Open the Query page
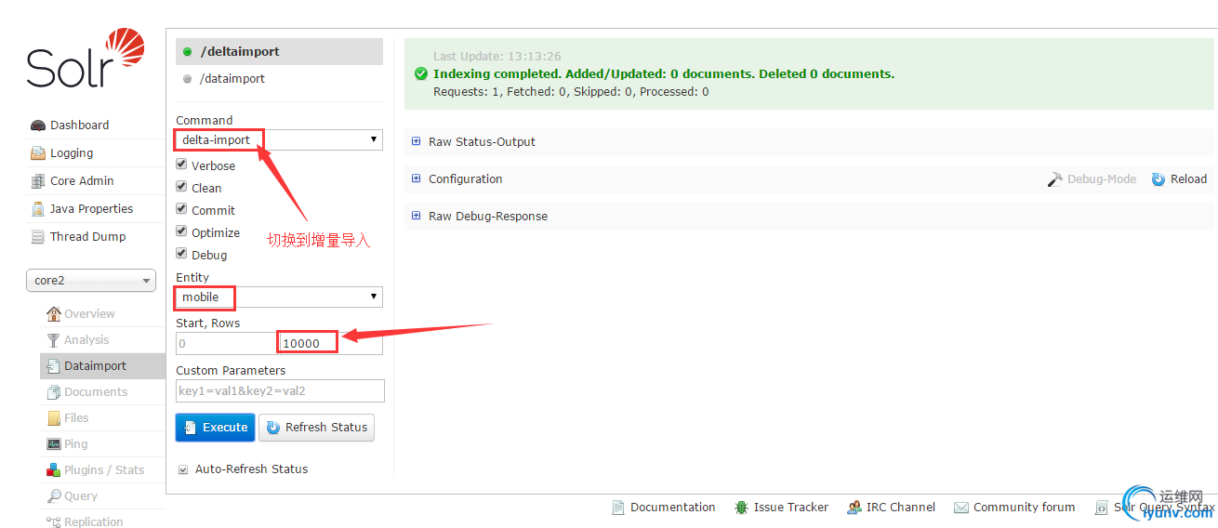The image size is (1218, 528). click(x=81, y=496)
